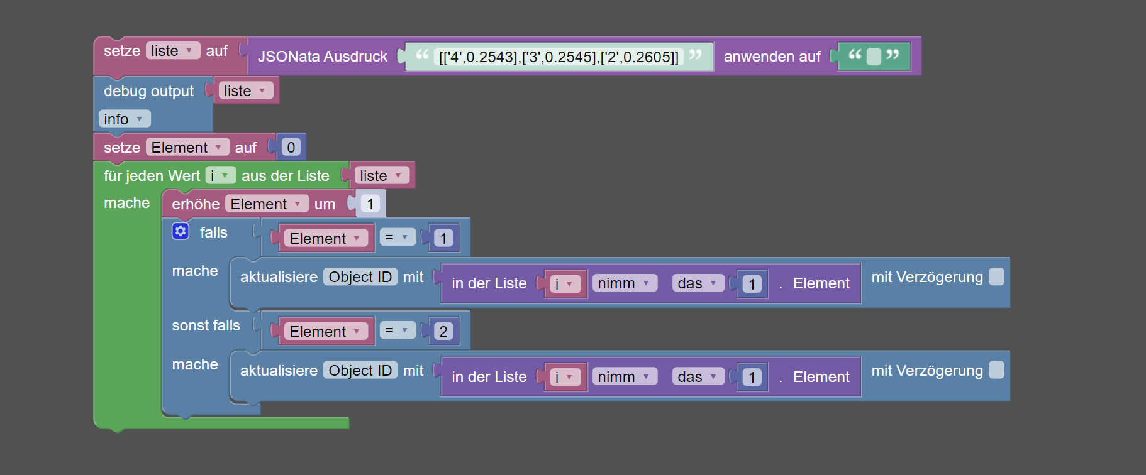The width and height of the screenshot is (1146, 475).
Task: Toggle the second mit Verzögerung checkbox
Action: click(996, 370)
